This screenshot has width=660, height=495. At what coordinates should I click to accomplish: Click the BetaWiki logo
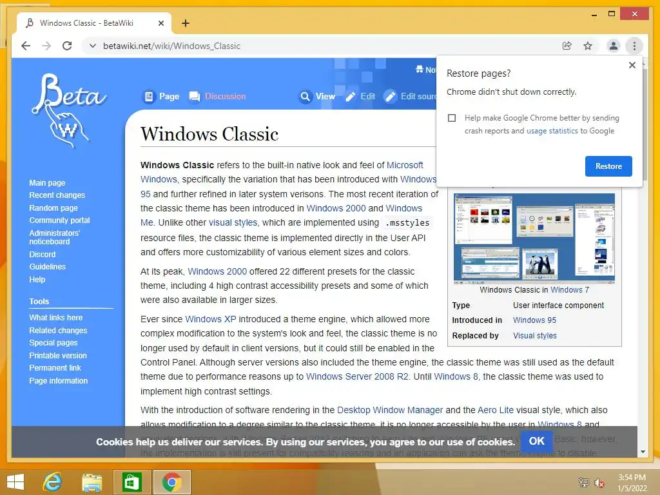(x=70, y=111)
